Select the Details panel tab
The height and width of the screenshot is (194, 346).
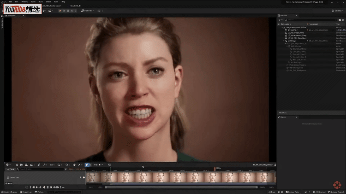click(283, 118)
